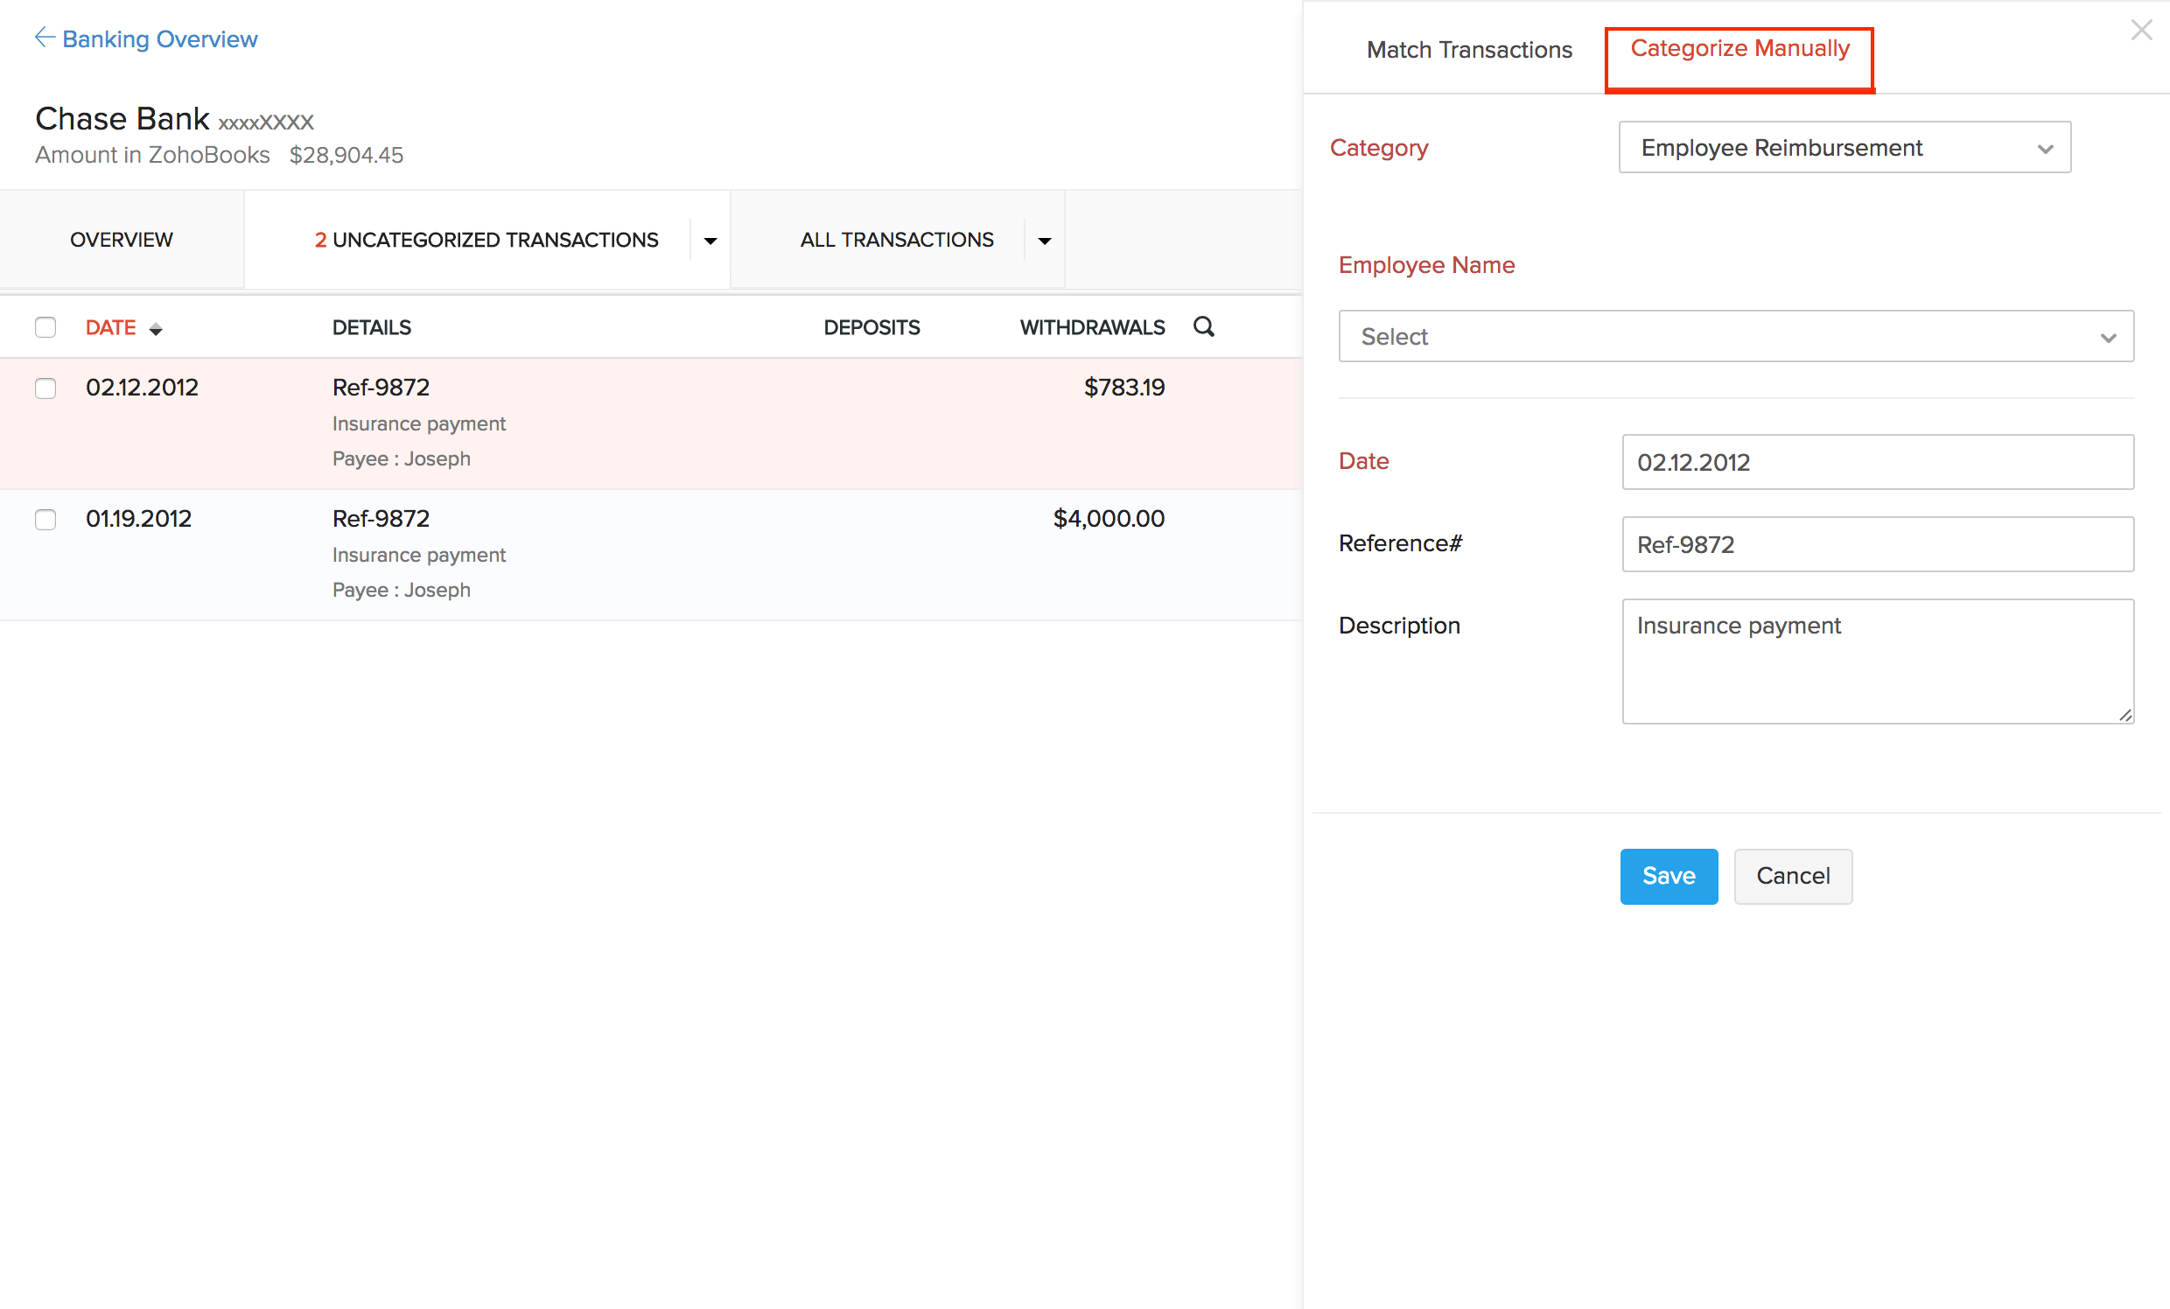Switch to the Match Transactions tab
This screenshot has width=2170, height=1309.
coord(1468,49)
